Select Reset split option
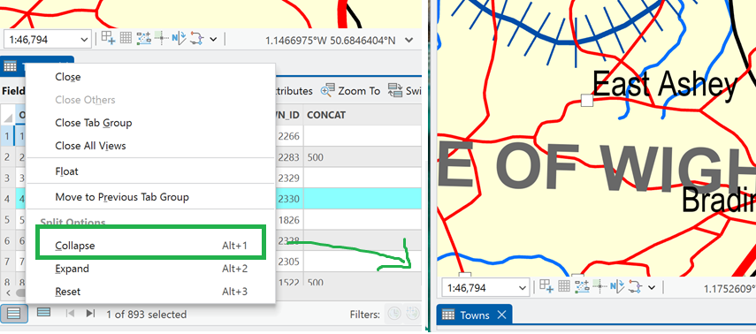The image size is (756, 334). click(x=150, y=292)
